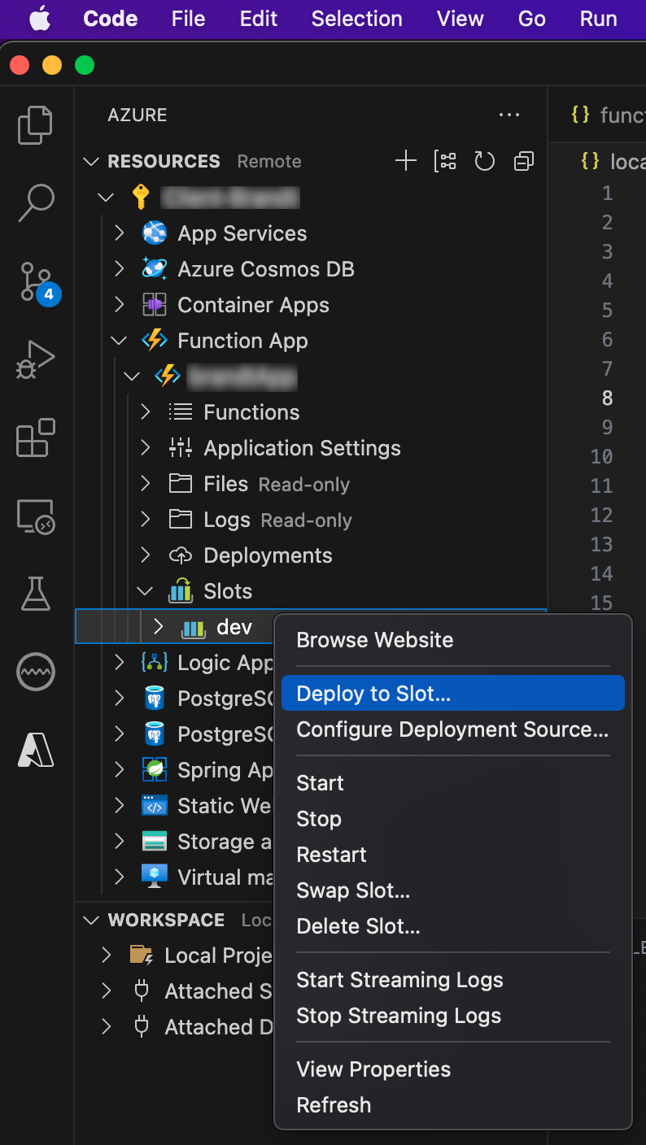The image size is (646, 1145).
Task: Open Source Control showing 4 pending changes
Action: [x=34, y=281]
